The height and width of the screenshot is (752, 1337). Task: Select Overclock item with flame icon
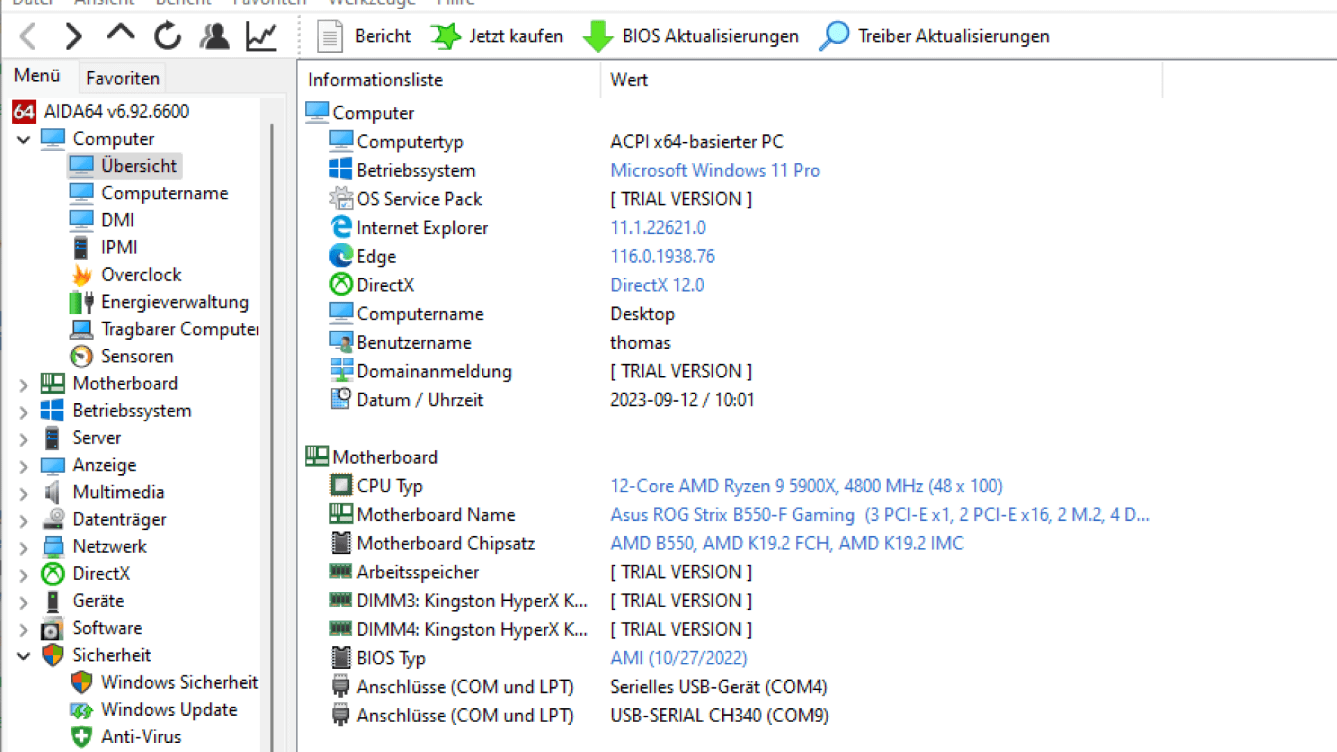click(x=141, y=275)
